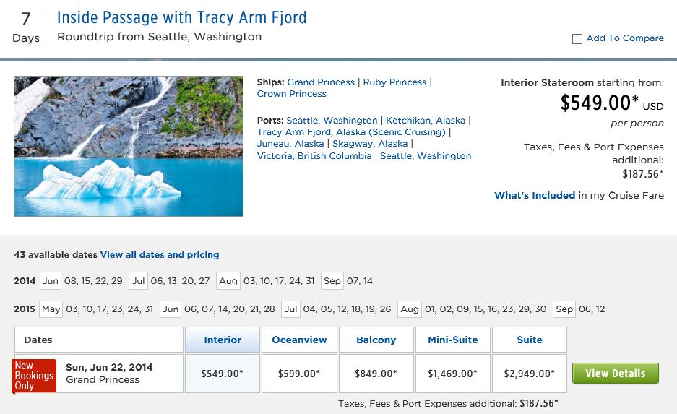Open the Ruby Princess ship link
This screenshot has width=677, height=414.
pos(394,82)
